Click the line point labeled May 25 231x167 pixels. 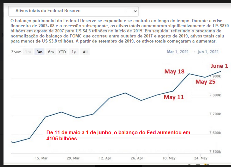click(205, 77)
